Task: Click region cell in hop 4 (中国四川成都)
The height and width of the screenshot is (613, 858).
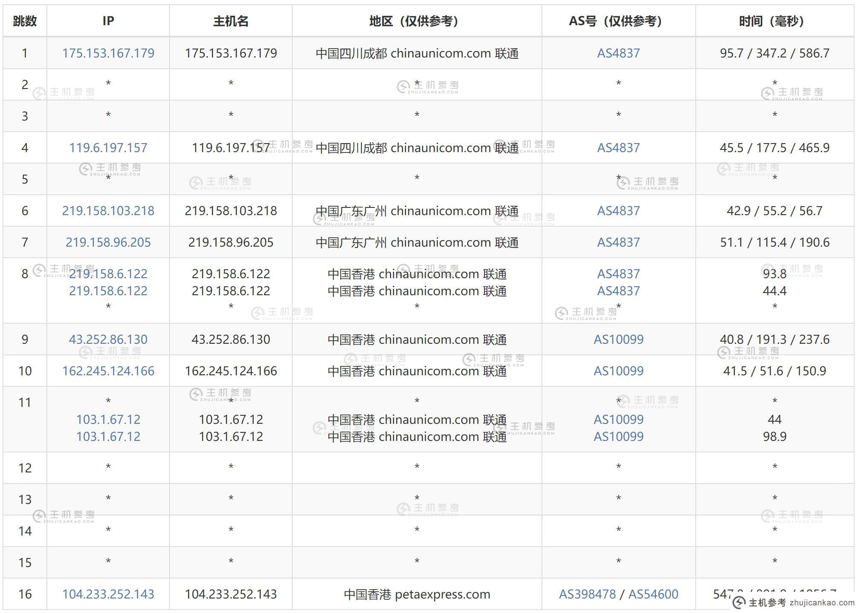Action: pos(417,148)
